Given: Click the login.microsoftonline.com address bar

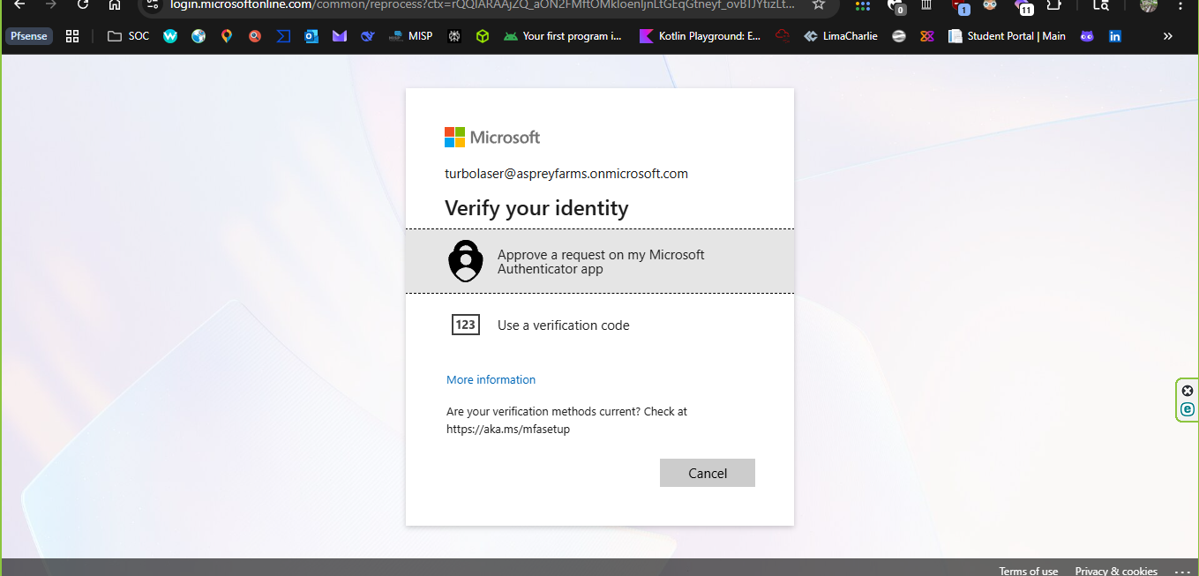Looking at the screenshot, I should [481, 4].
